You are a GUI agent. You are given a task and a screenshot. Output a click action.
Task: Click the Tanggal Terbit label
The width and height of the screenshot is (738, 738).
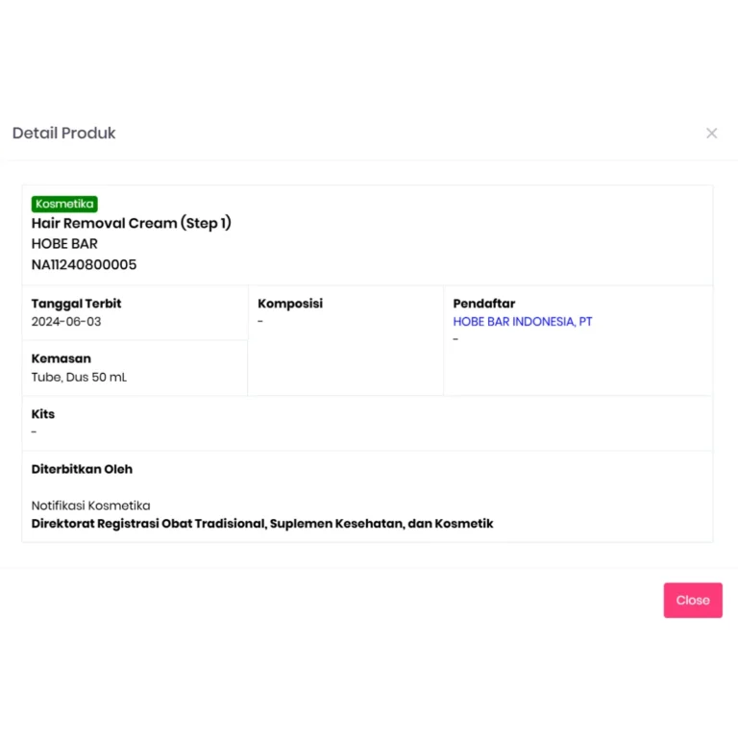click(x=76, y=304)
